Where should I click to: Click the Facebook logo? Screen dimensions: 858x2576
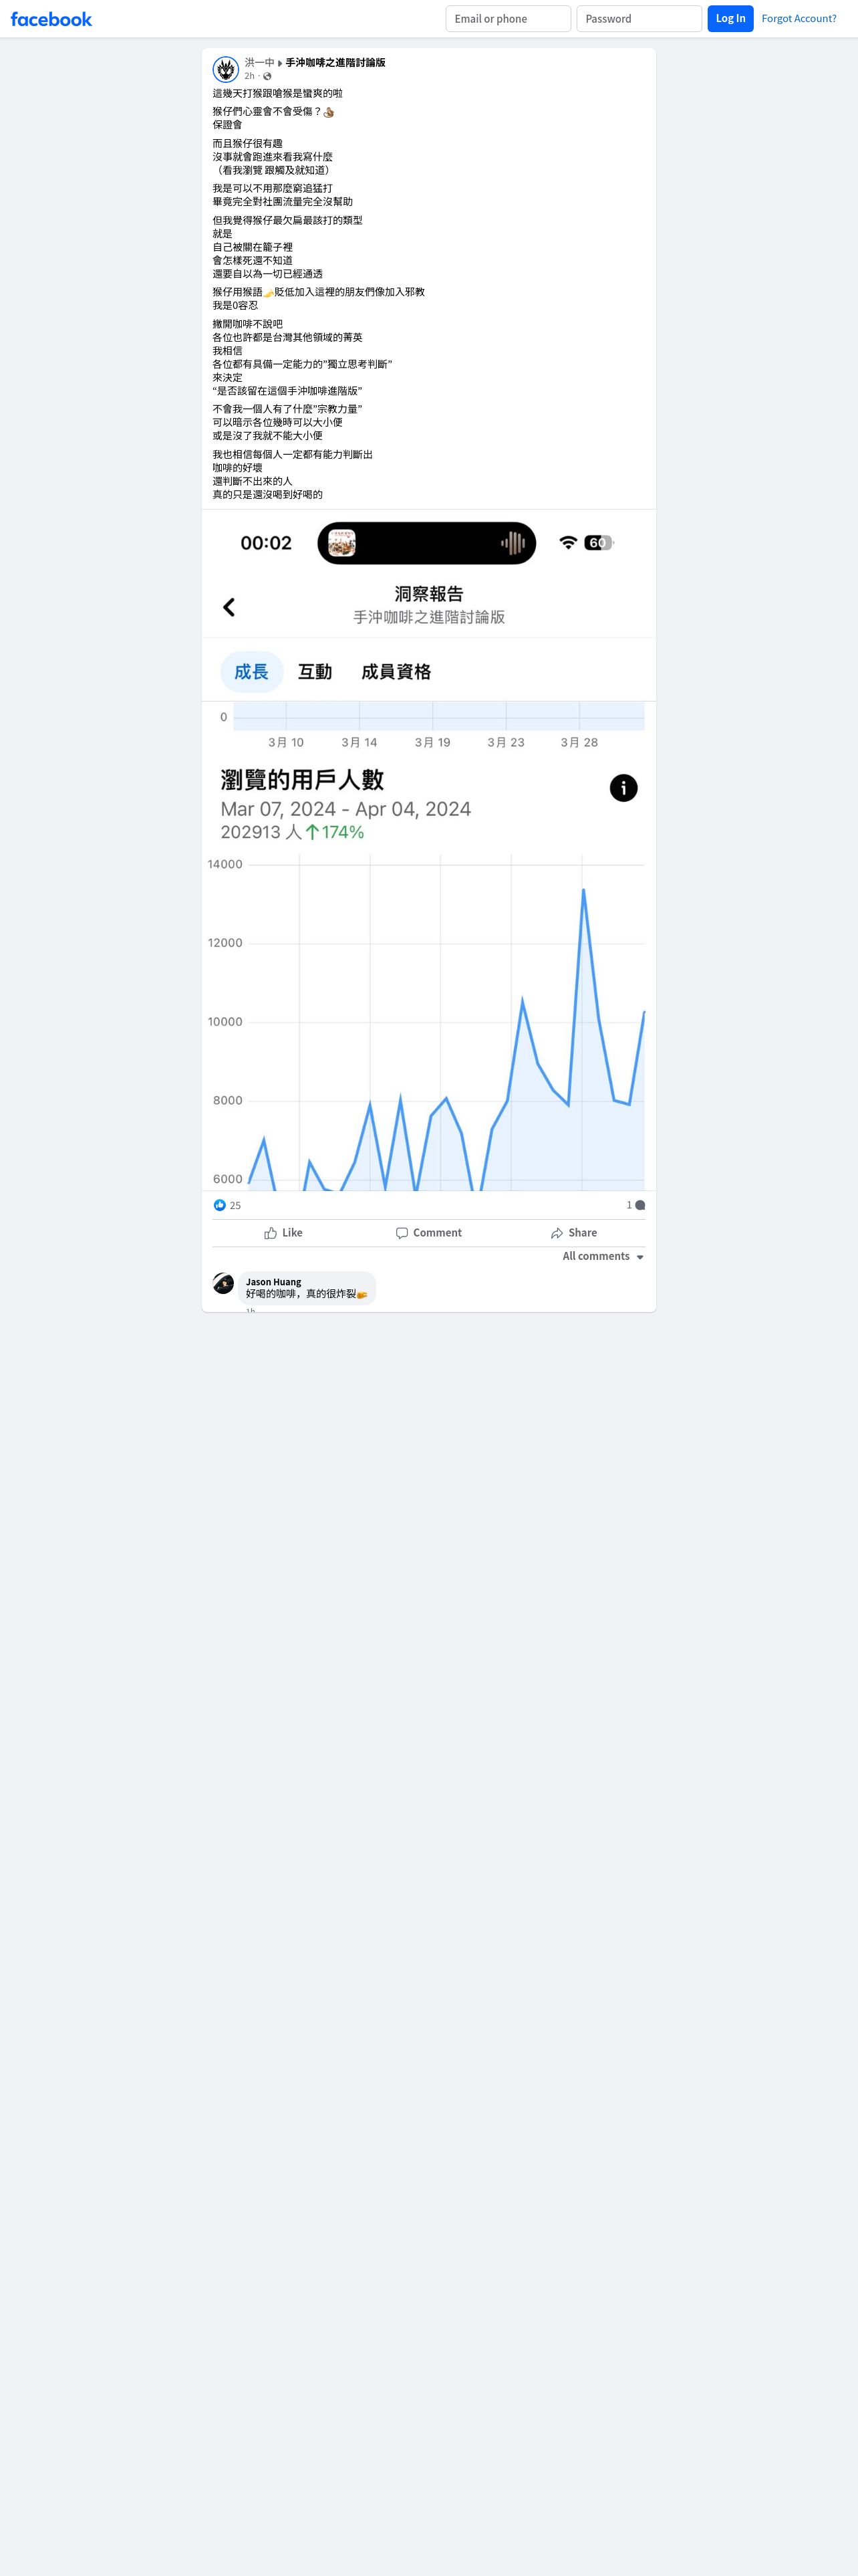[51, 19]
